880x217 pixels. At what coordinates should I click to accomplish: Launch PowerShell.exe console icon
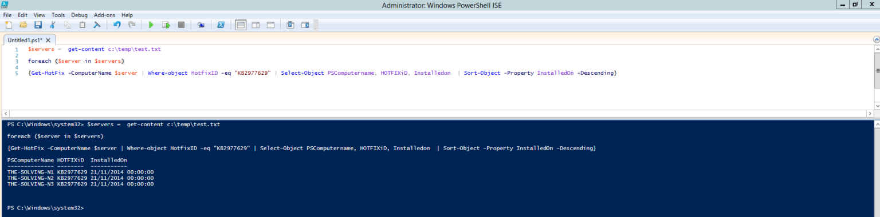click(221, 25)
